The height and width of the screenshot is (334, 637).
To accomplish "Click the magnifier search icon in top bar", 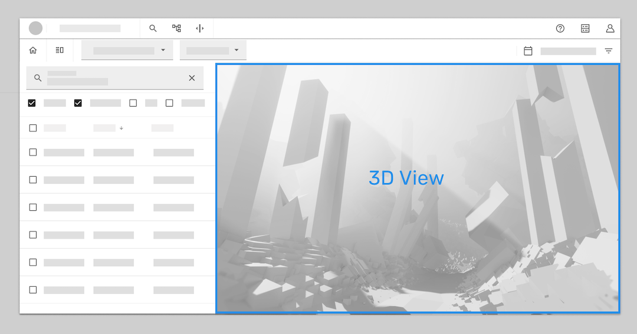I will (x=153, y=28).
